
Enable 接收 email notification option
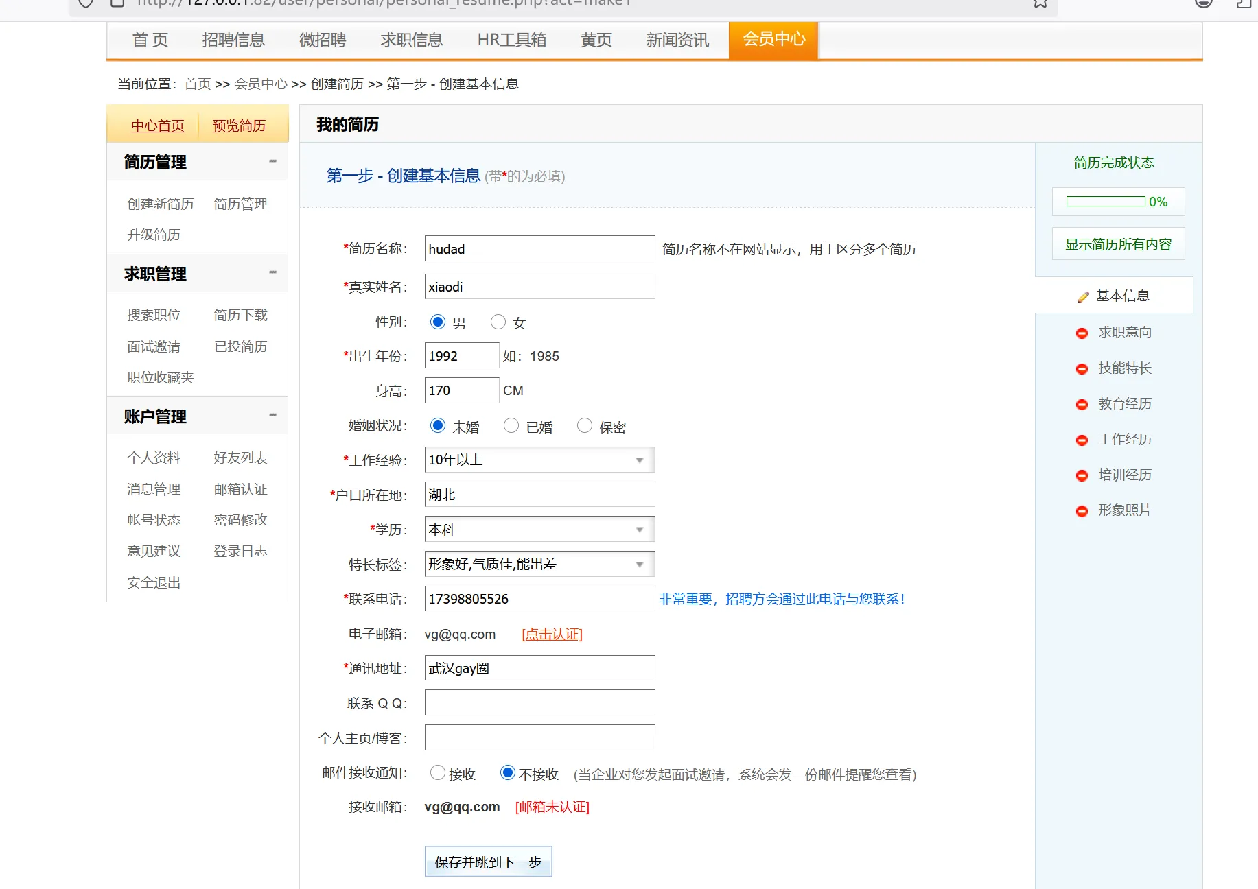click(x=438, y=773)
